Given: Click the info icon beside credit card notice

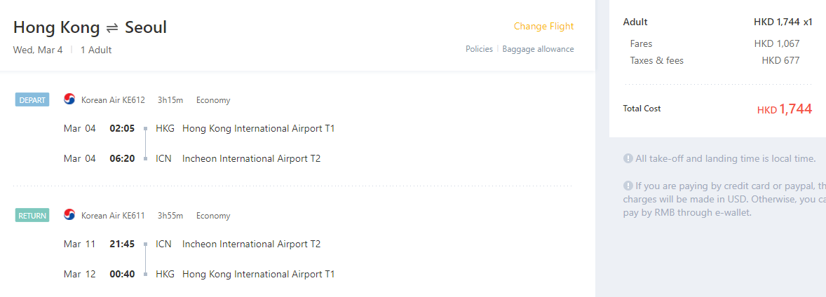Looking at the screenshot, I should [628, 186].
